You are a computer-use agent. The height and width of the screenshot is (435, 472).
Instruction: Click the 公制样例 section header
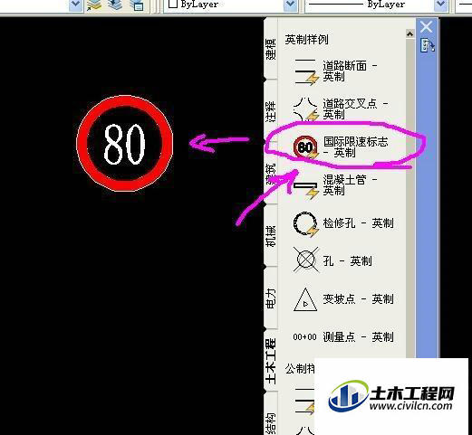[300, 368]
